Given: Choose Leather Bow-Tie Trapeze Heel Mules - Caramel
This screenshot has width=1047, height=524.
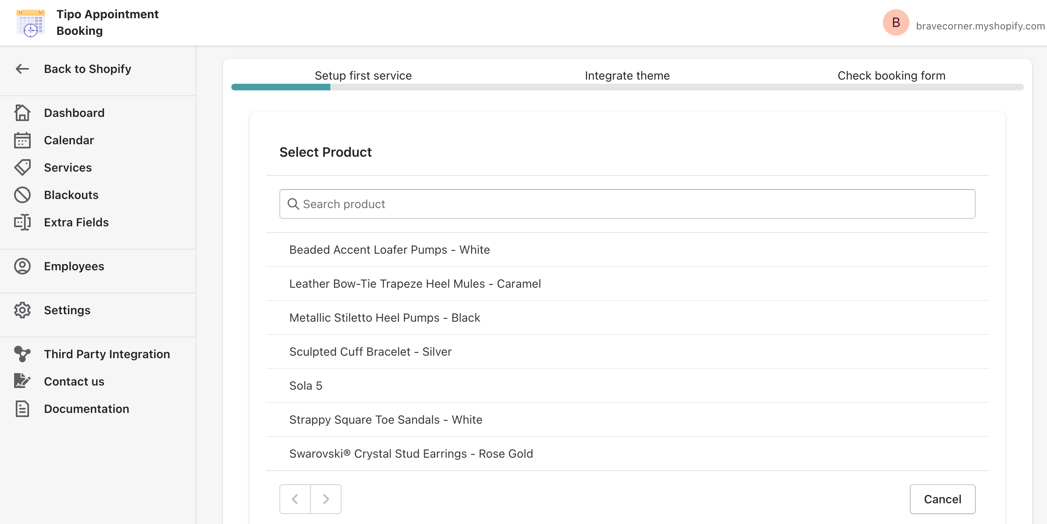Looking at the screenshot, I should coord(627,284).
